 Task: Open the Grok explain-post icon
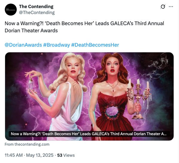[x=163, y=7]
